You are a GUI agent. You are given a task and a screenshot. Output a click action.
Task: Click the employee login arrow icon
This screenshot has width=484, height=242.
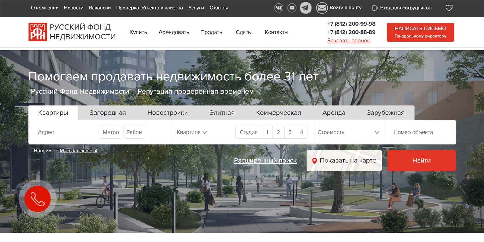[375, 8]
